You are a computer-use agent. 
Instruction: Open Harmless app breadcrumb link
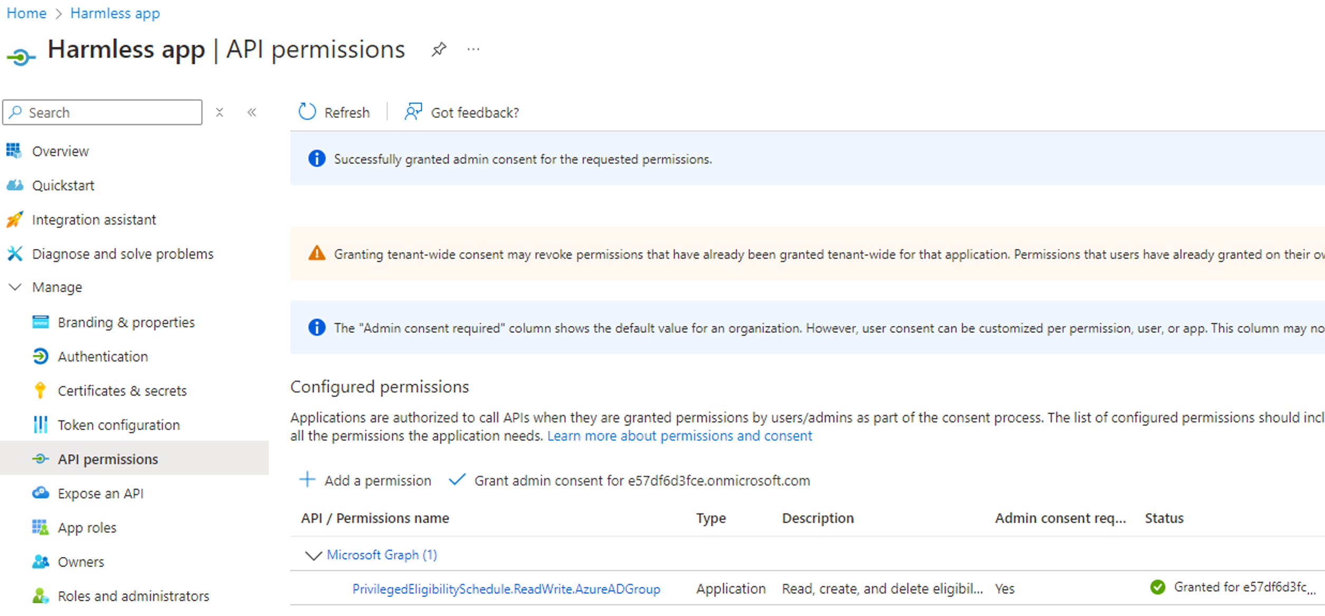[115, 13]
